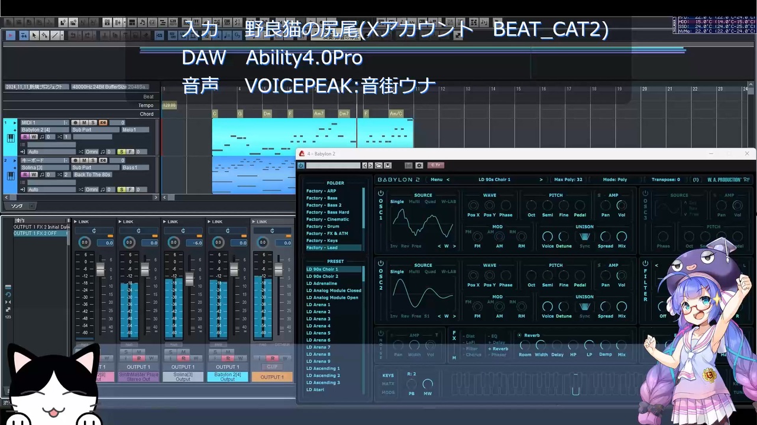Click the Babylon 2 plugin power icon
This screenshot has height=425, width=757.
(x=301, y=166)
